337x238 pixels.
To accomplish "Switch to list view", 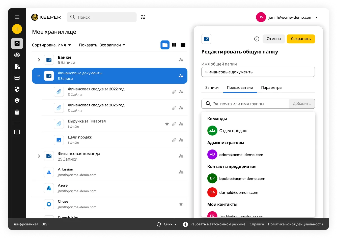I will pos(183,45).
